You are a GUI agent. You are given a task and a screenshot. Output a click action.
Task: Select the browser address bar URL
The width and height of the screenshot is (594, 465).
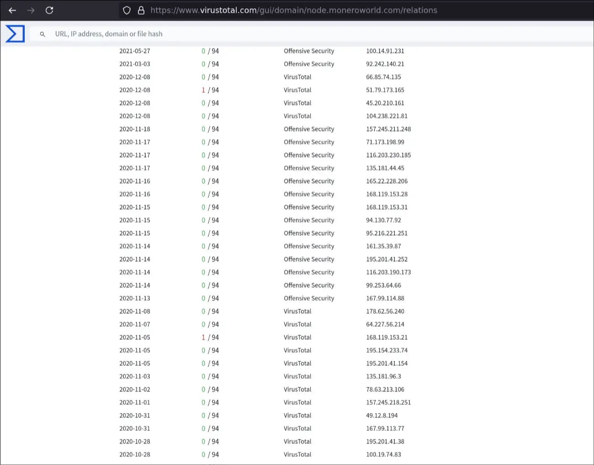pos(293,10)
